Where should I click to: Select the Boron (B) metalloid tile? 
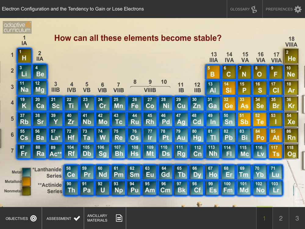click(213, 72)
